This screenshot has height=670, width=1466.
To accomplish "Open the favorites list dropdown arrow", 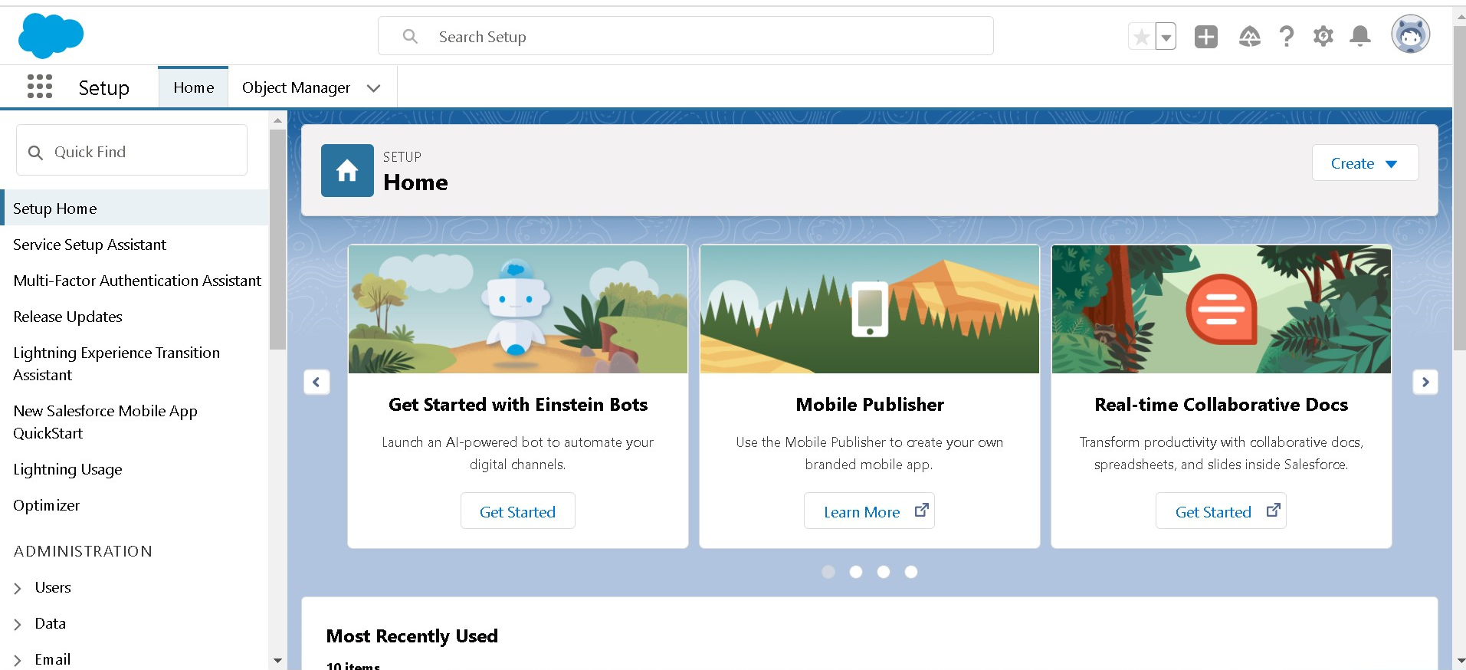I will click(x=1166, y=36).
